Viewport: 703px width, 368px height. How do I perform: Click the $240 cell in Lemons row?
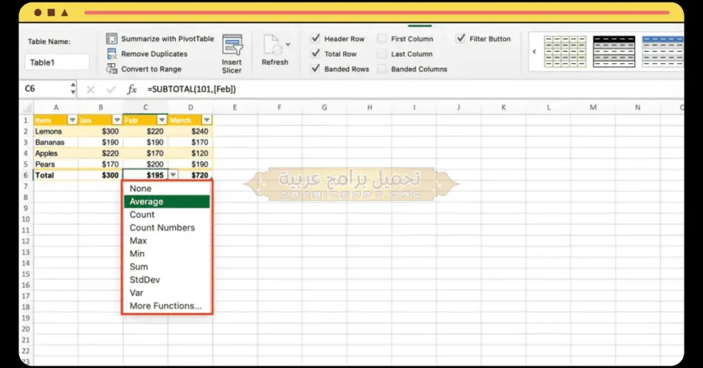(190, 131)
